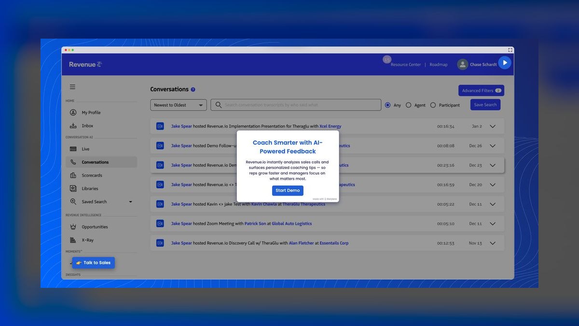Click the Save Search button
579x326 pixels.
pyautogui.click(x=485, y=105)
